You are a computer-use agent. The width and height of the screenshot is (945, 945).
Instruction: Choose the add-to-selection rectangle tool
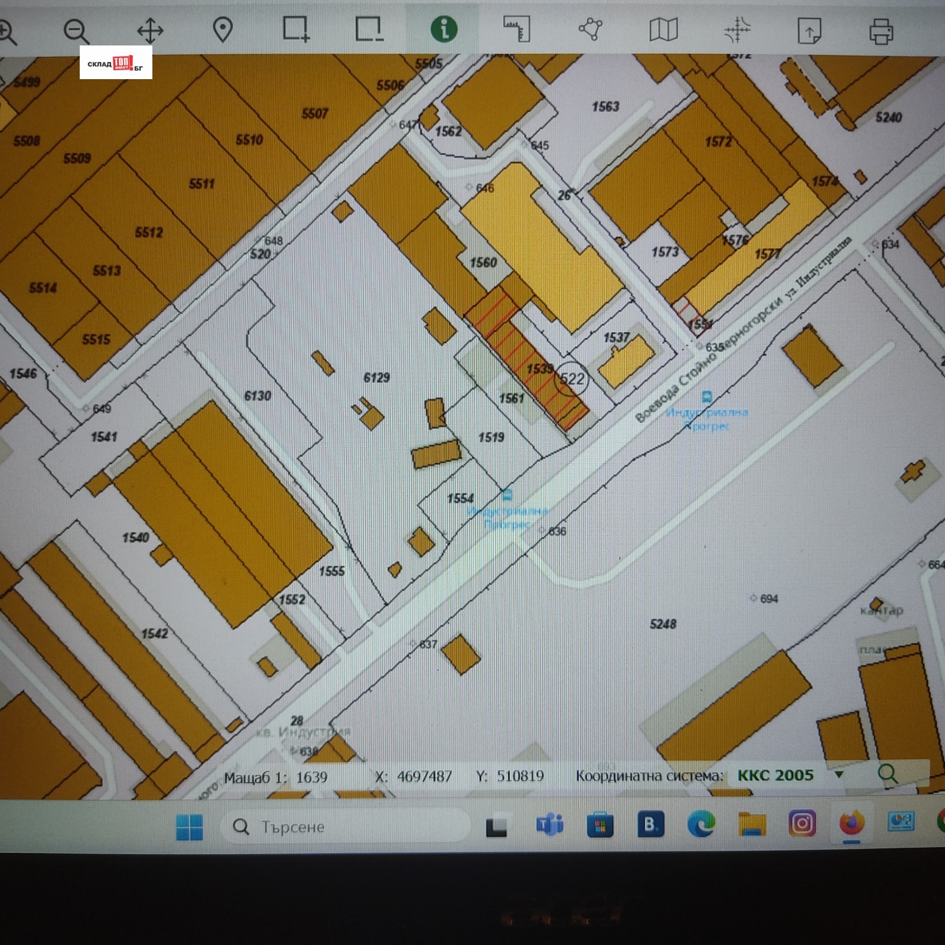pos(296,30)
